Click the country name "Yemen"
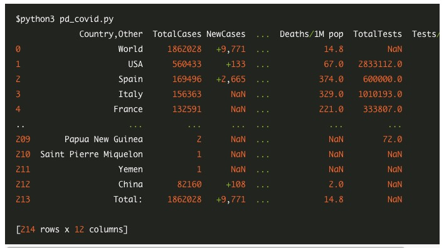This screenshot has height=248, width=444. click(x=130, y=169)
